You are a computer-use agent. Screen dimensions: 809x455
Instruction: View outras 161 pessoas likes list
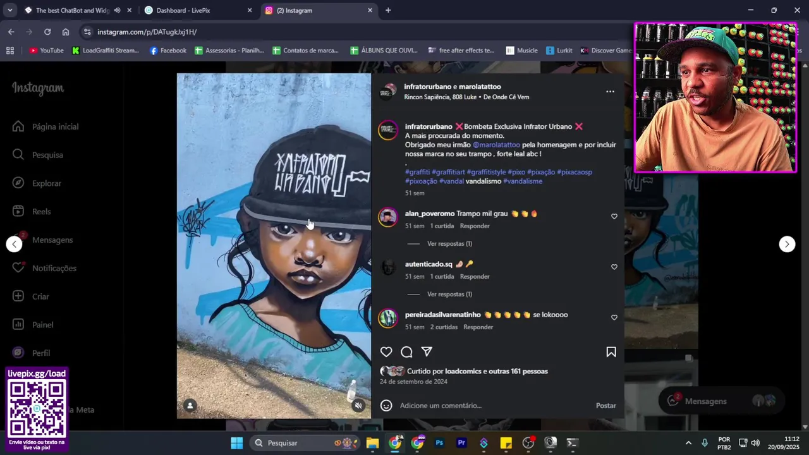pyautogui.click(x=518, y=371)
